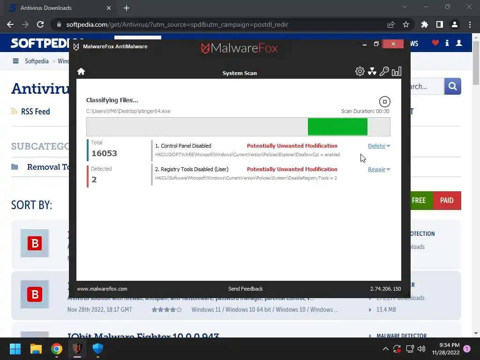
Task: Click the Chrome address bar URL
Action: 177,24
